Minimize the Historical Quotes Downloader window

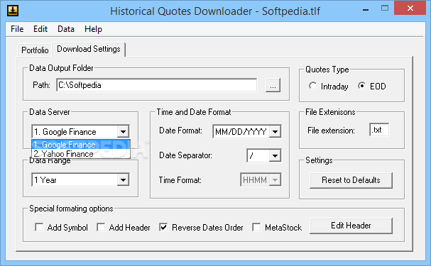tap(366, 9)
